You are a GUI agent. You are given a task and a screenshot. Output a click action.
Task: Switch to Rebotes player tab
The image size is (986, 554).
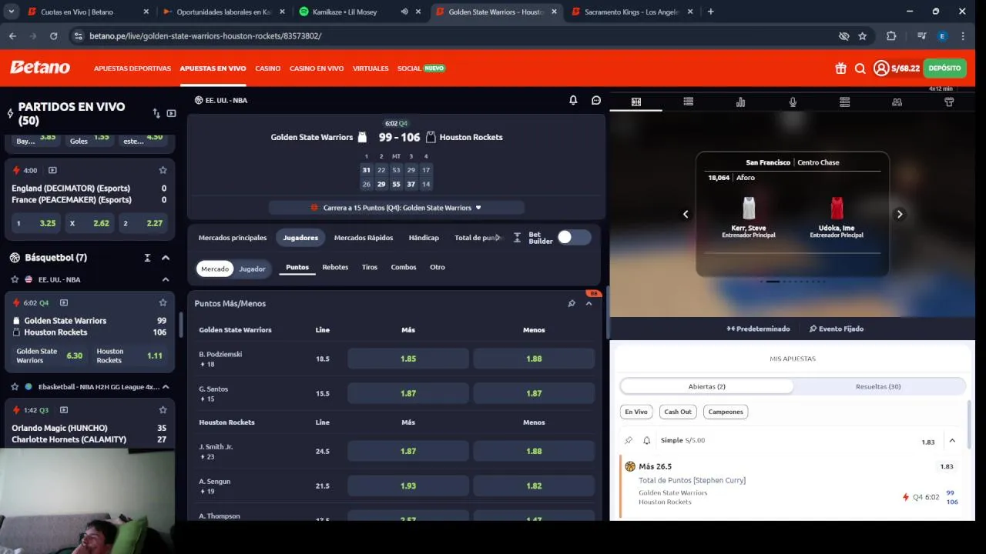point(335,267)
